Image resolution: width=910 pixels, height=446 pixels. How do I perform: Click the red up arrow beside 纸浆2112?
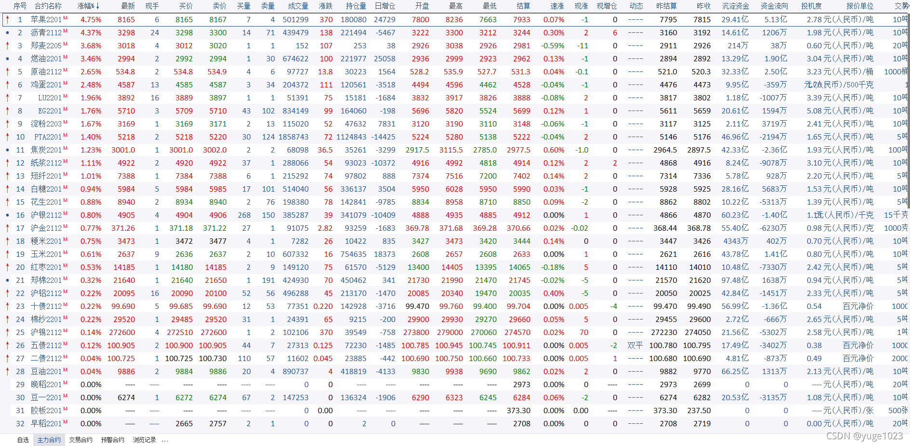point(7,163)
